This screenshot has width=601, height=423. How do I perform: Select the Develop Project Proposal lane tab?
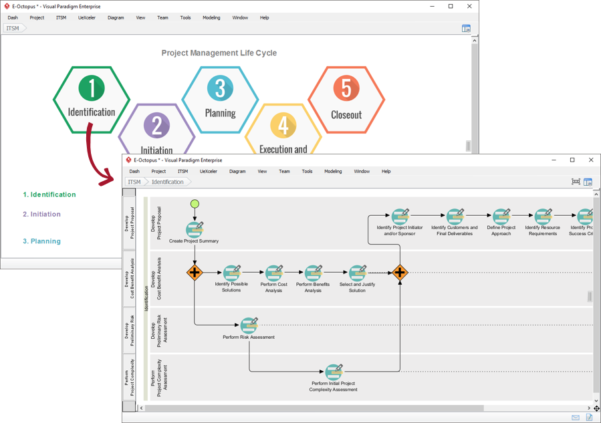click(x=129, y=223)
